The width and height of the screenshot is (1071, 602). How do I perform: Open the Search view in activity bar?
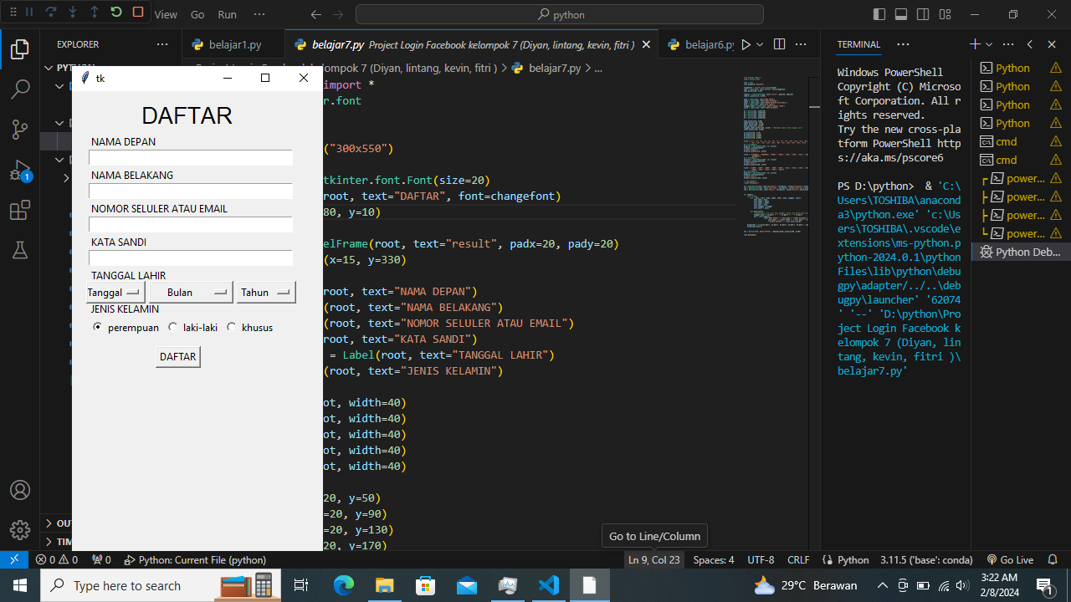pos(20,89)
